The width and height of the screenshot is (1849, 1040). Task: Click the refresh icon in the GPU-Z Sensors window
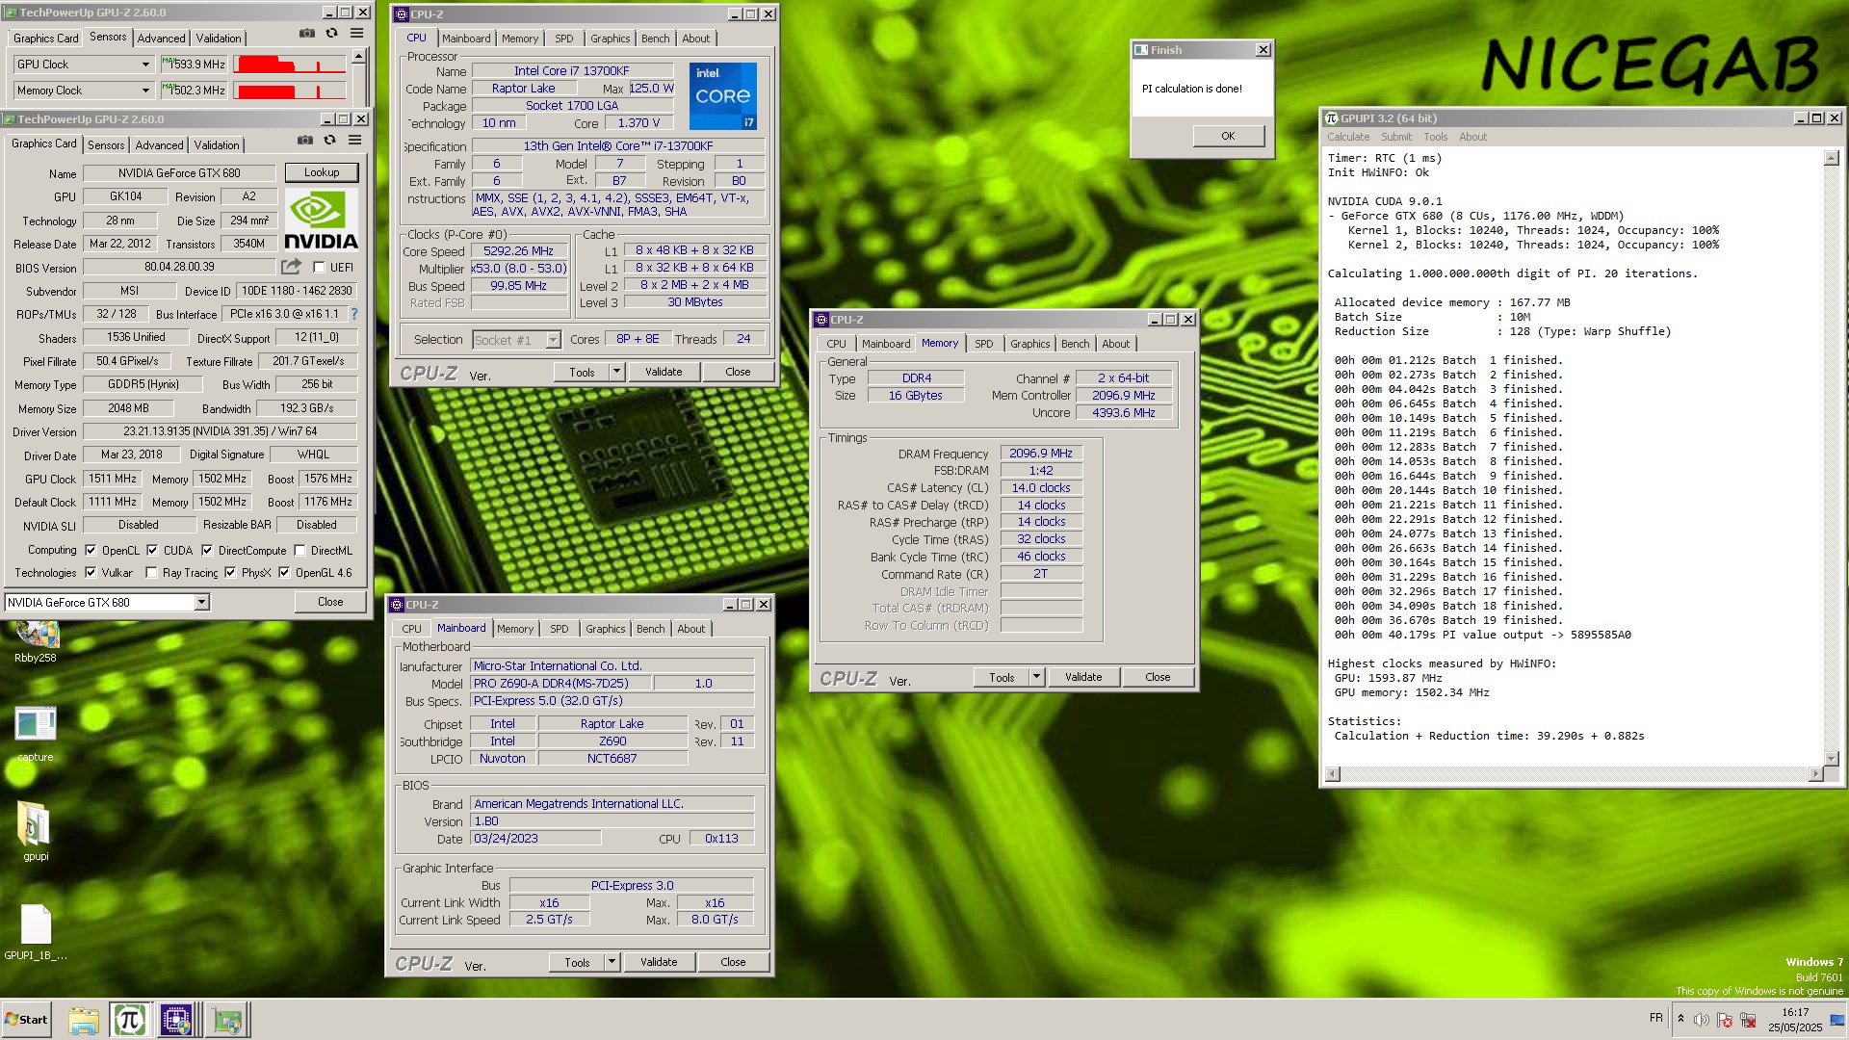coord(332,34)
